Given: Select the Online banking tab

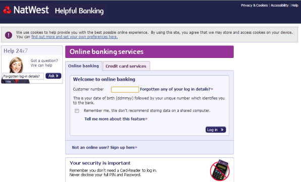Looking at the screenshot, I should coord(83,66).
